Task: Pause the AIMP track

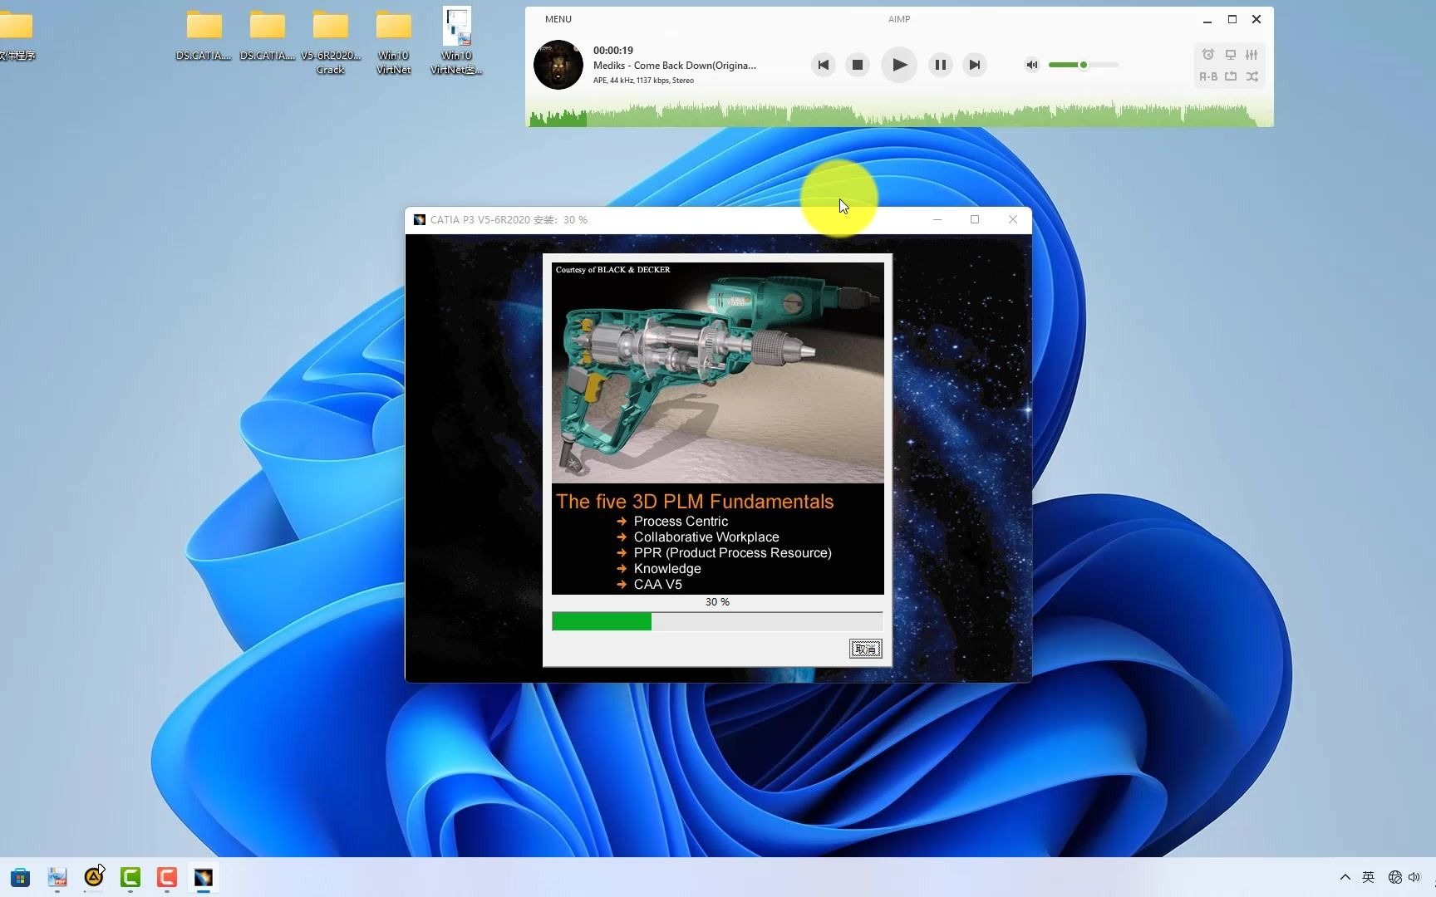Action: click(940, 65)
